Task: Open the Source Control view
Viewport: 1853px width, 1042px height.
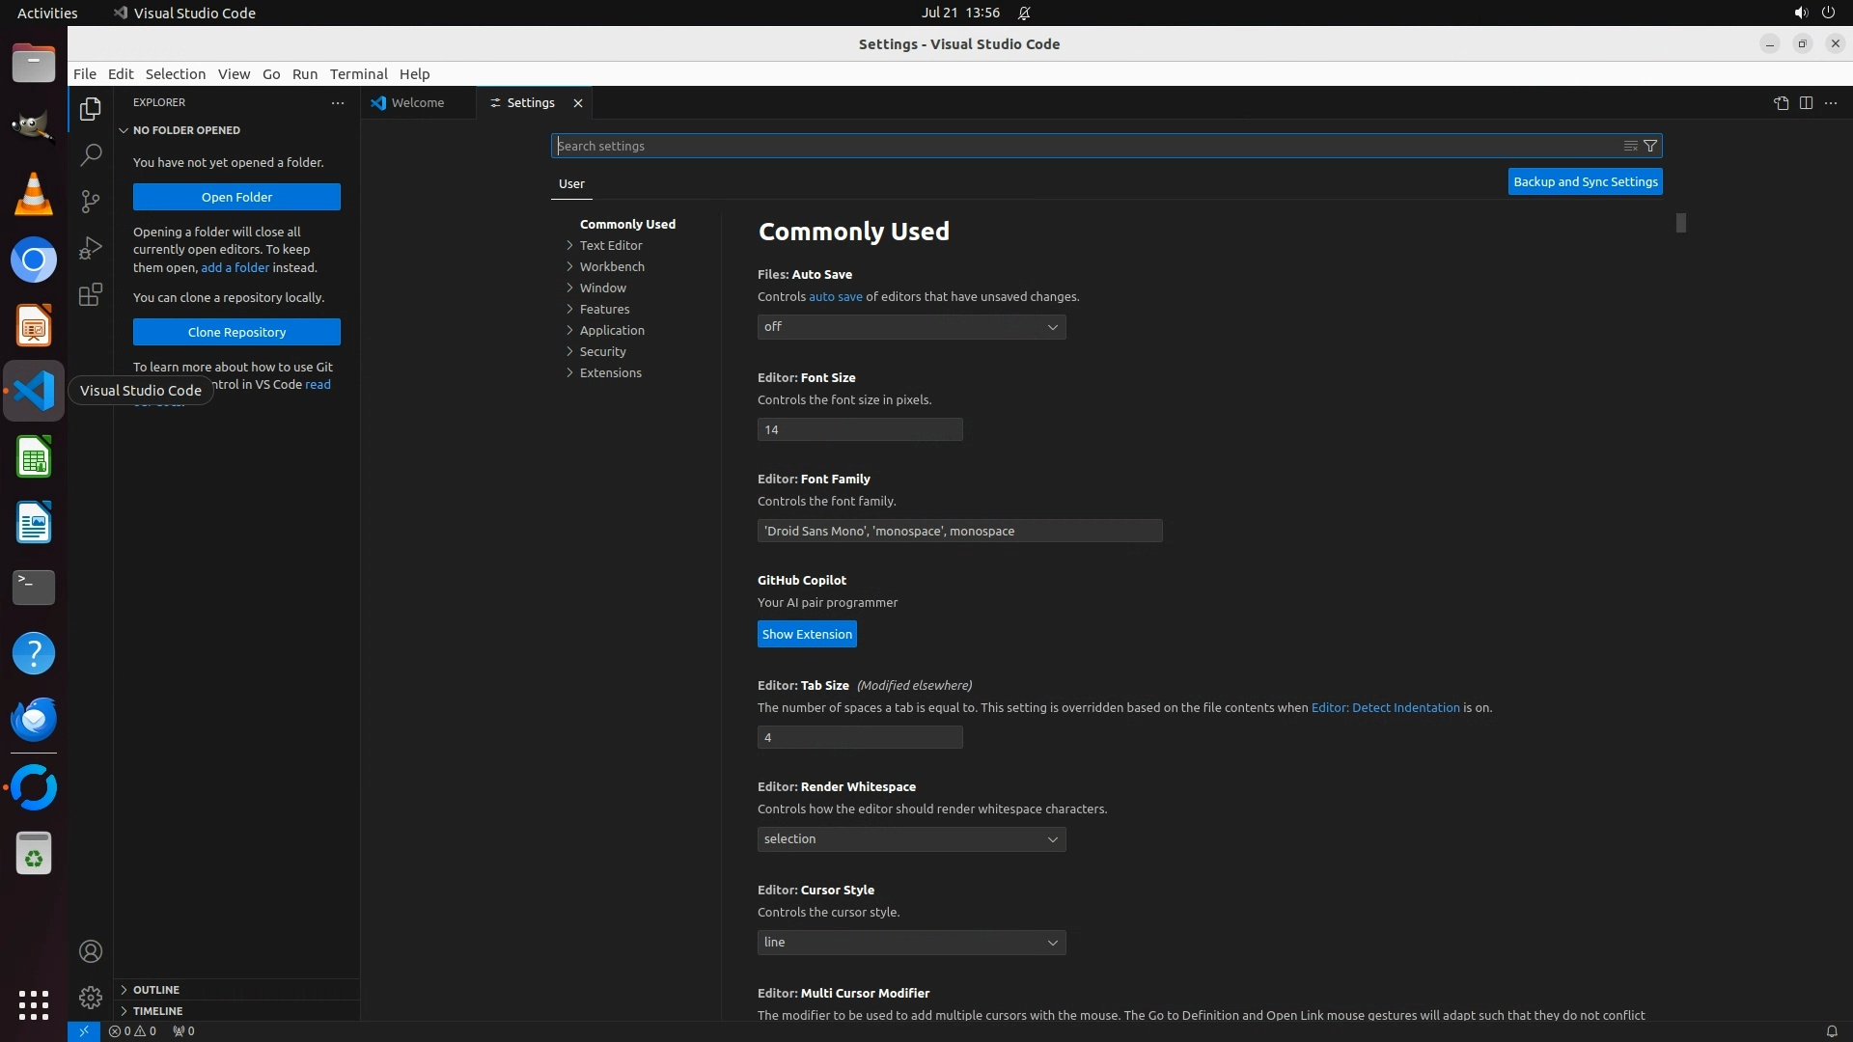Action: (x=91, y=201)
